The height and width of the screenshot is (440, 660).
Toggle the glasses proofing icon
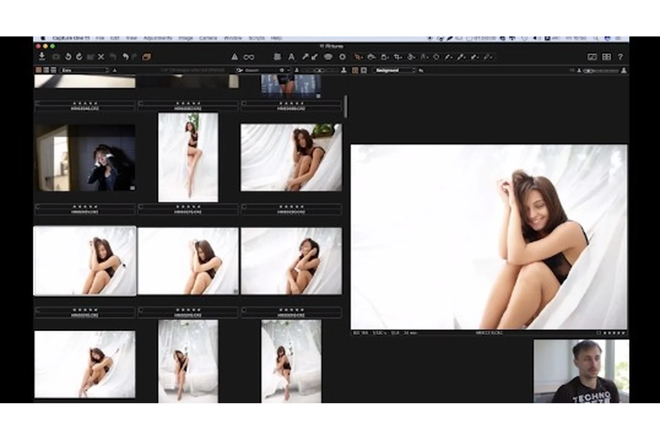coord(249,57)
